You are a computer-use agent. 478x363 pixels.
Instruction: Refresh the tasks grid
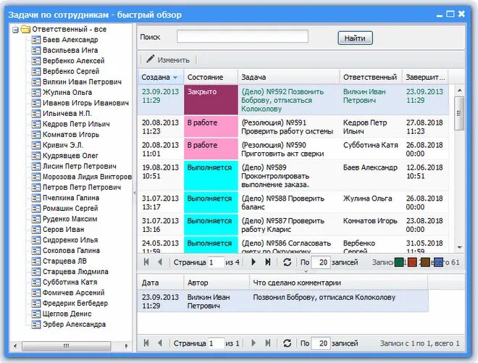(x=287, y=262)
